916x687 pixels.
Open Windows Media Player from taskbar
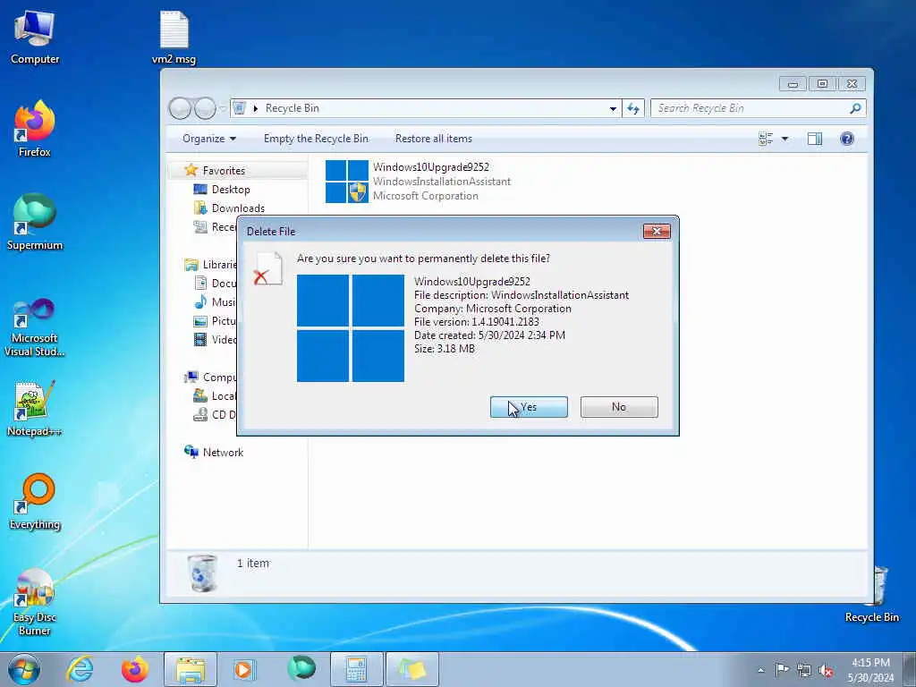tap(243, 669)
